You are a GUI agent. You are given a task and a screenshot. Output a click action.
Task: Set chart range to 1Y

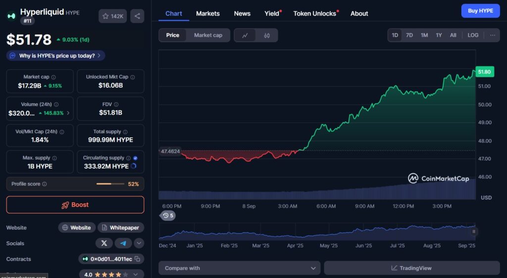click(x=439, y=35)
